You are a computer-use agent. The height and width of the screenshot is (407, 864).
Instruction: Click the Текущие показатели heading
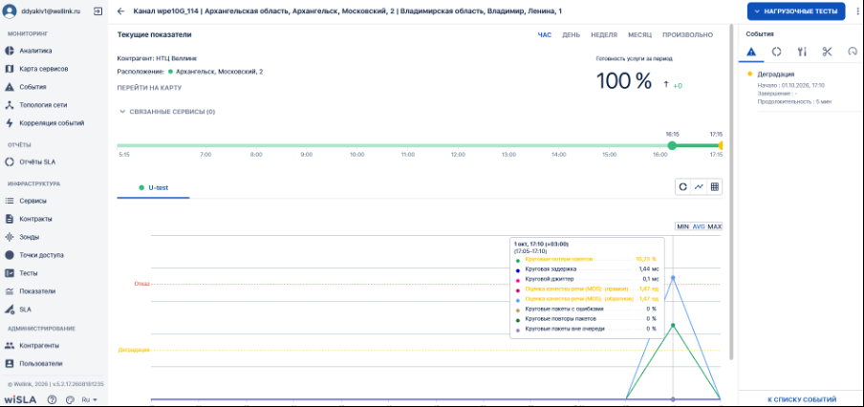coord(154,34)
